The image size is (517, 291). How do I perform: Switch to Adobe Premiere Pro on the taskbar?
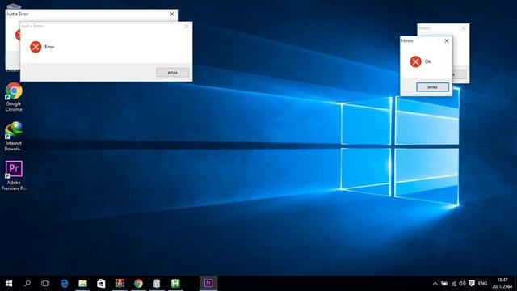pos(208,284)
